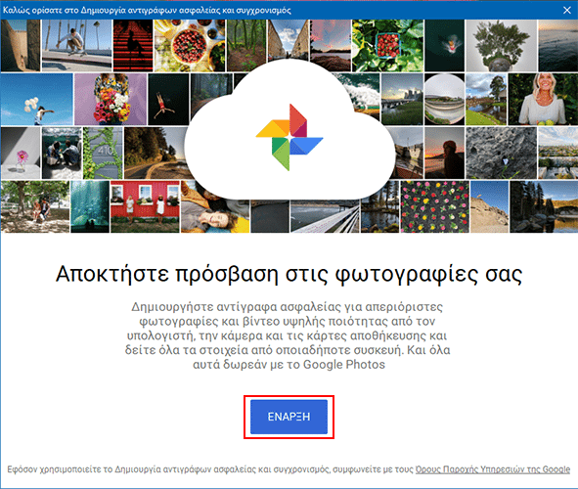Select the pink flower in vase photo
This screenshot has width=578, height=489.
[21, 153]
